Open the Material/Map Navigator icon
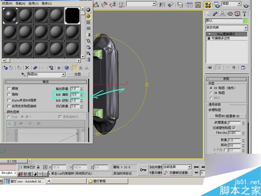Viewport: 261px width, 196px height. pos(88,60)
